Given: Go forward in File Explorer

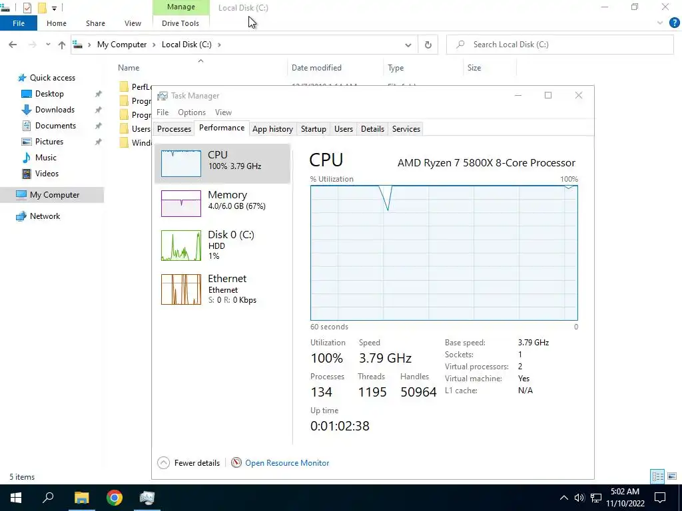Looking at the screenshot, I should click(32, 45).
